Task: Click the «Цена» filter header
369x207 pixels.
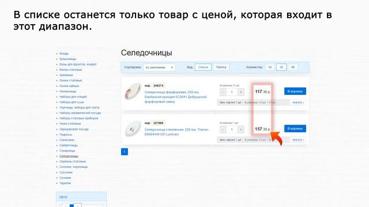Action: [81, 197]
